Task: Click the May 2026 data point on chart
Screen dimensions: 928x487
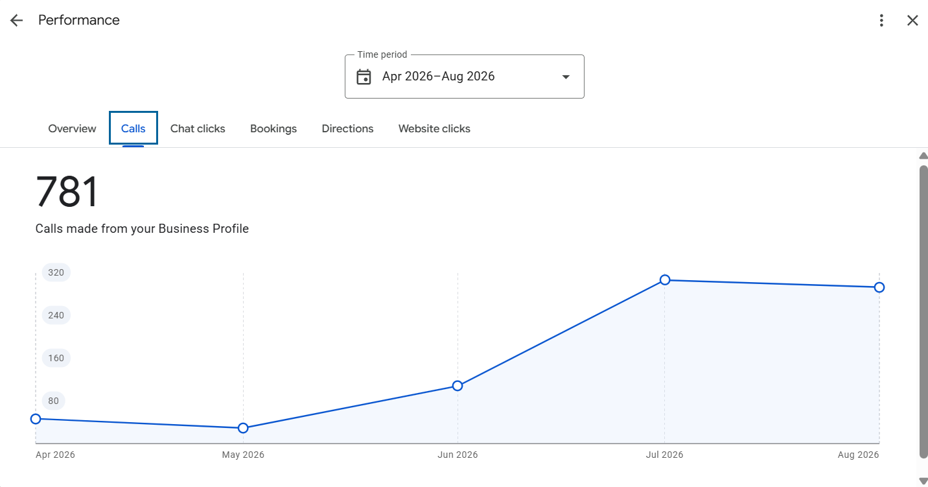Action: pos(243,428)
